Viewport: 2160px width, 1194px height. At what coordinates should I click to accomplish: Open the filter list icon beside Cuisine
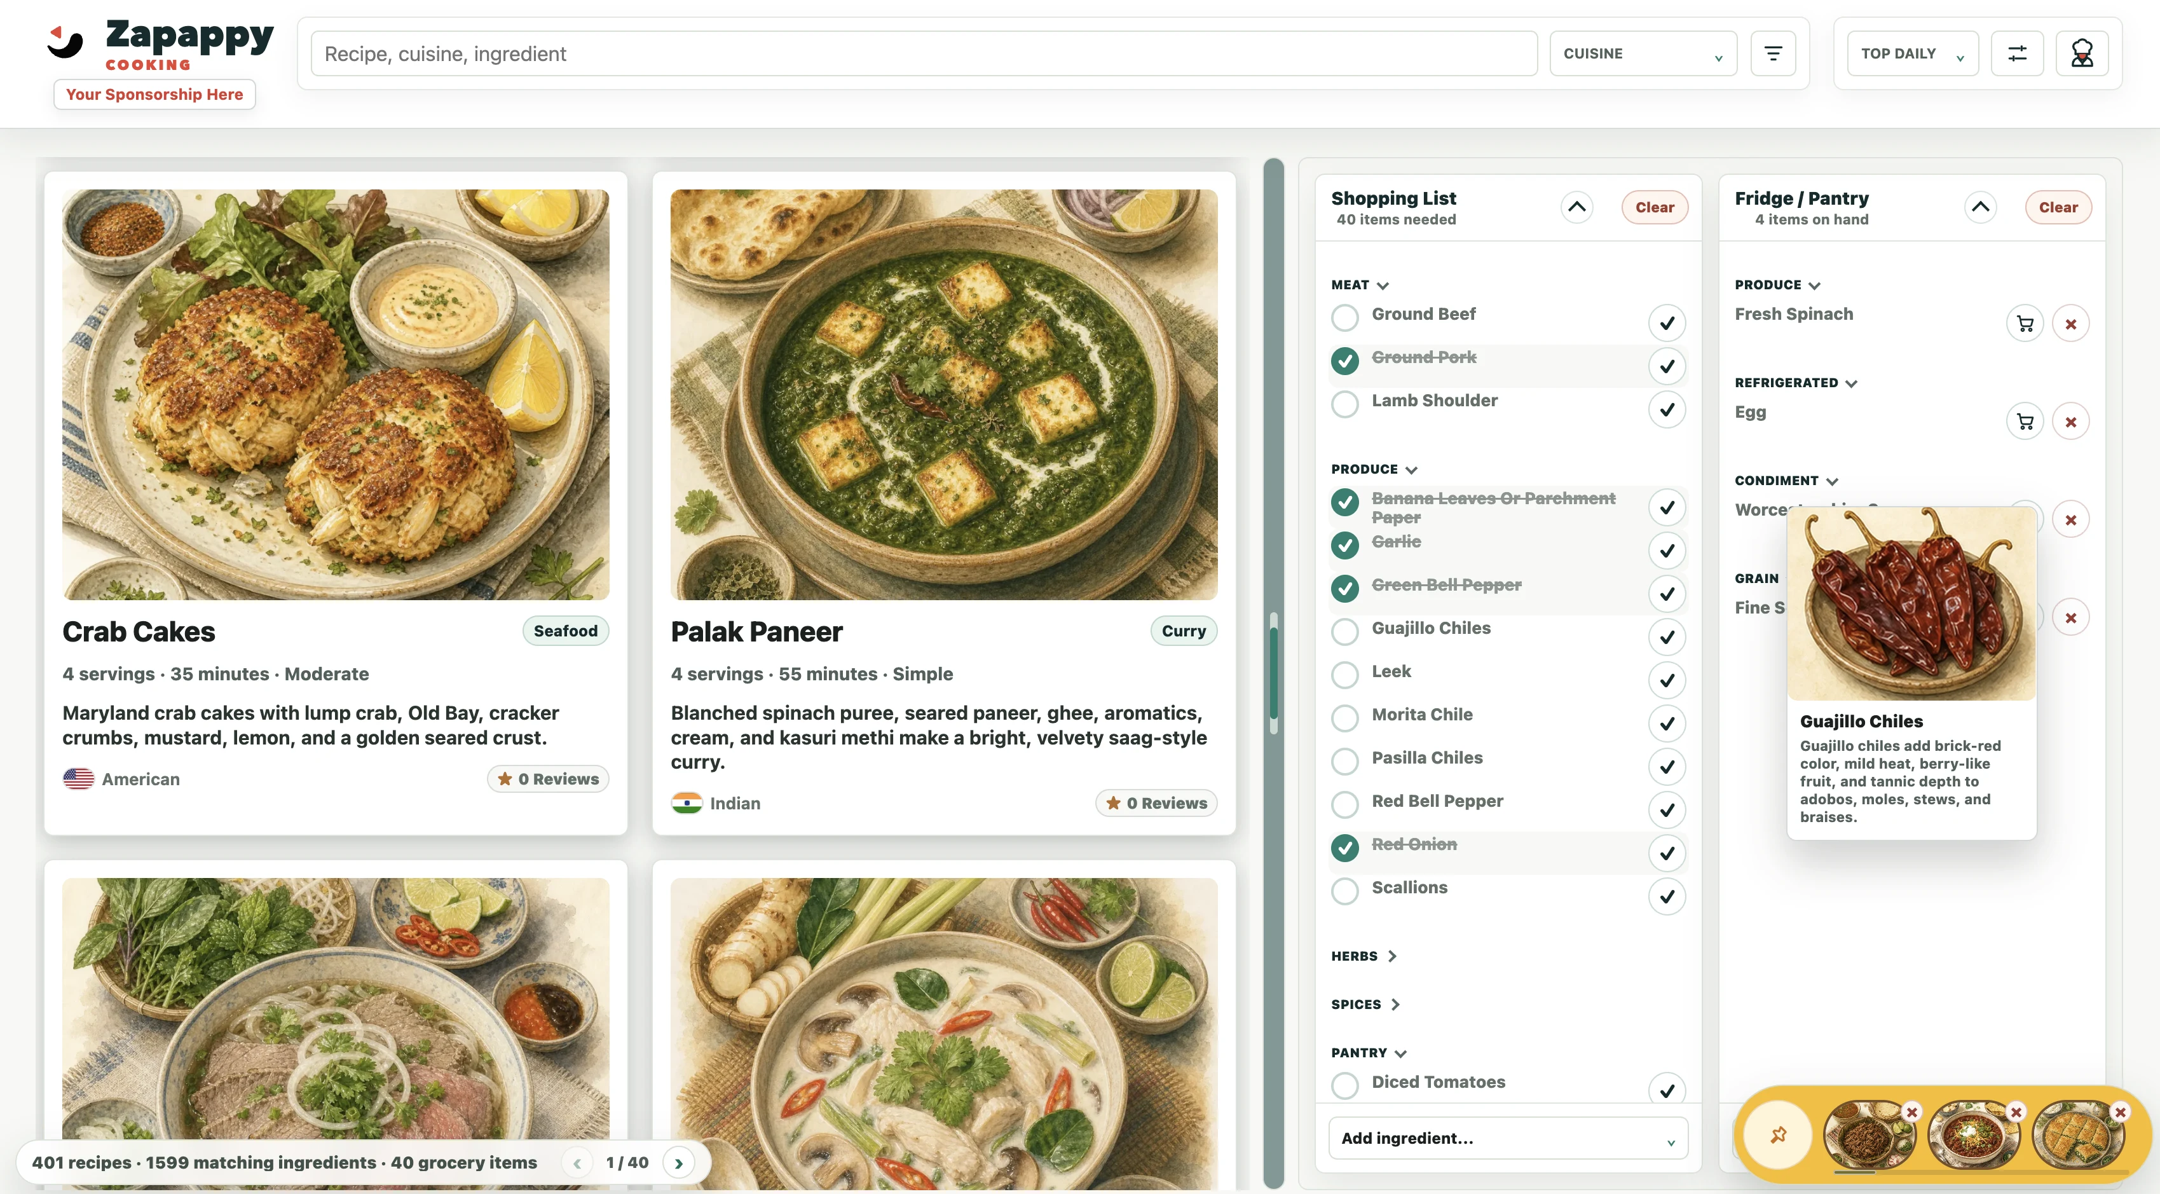pyautogui.click(x=1773, y=53)
